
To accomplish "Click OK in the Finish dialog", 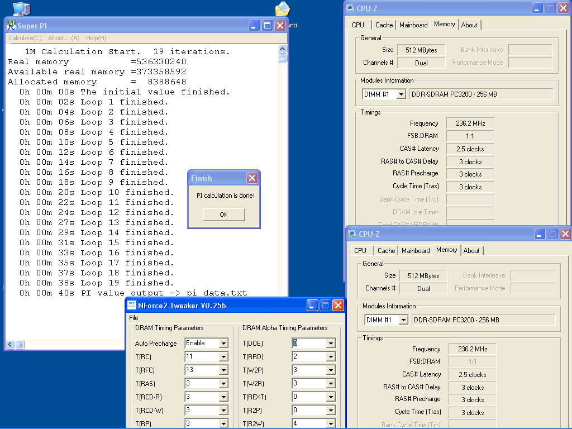I will 224,214.
